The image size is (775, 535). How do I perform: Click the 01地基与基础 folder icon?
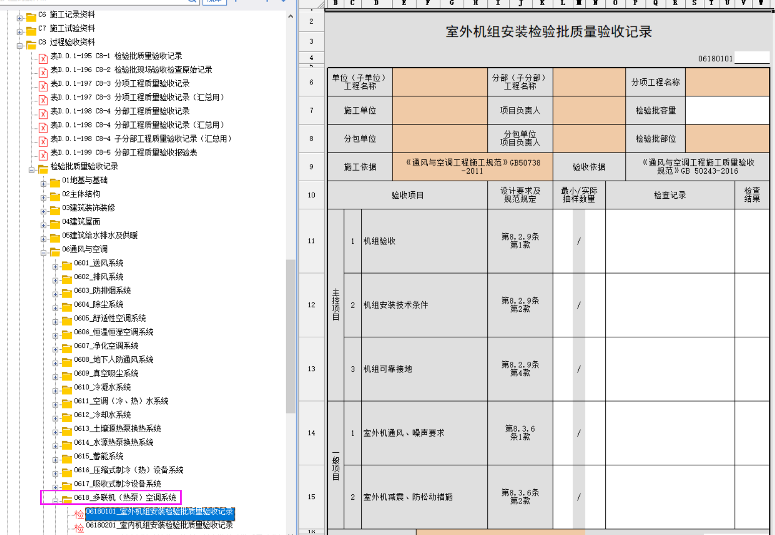(x=55, y=183)
